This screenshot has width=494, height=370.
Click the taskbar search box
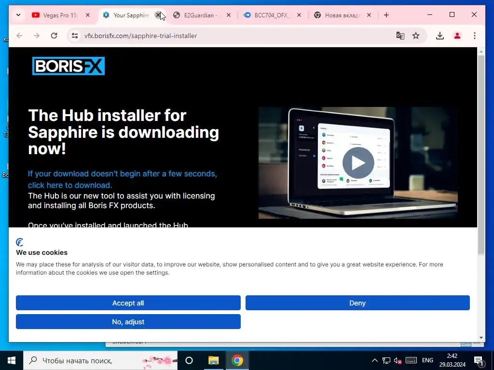(100, 360)
